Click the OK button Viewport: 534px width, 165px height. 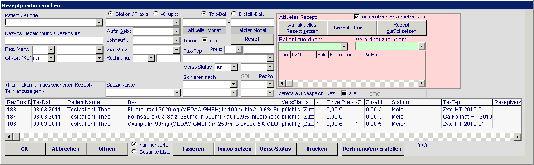coord(25,149)
